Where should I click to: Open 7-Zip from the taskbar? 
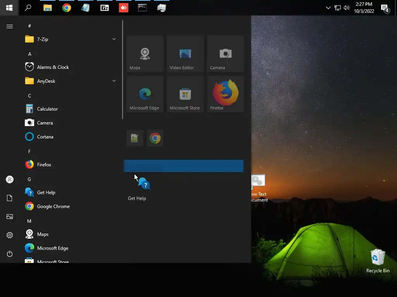click(105, 8)
